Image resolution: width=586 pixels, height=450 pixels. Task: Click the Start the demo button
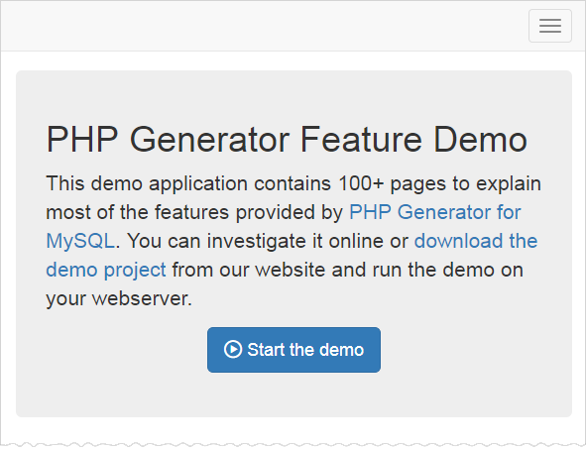pos(293,350)
